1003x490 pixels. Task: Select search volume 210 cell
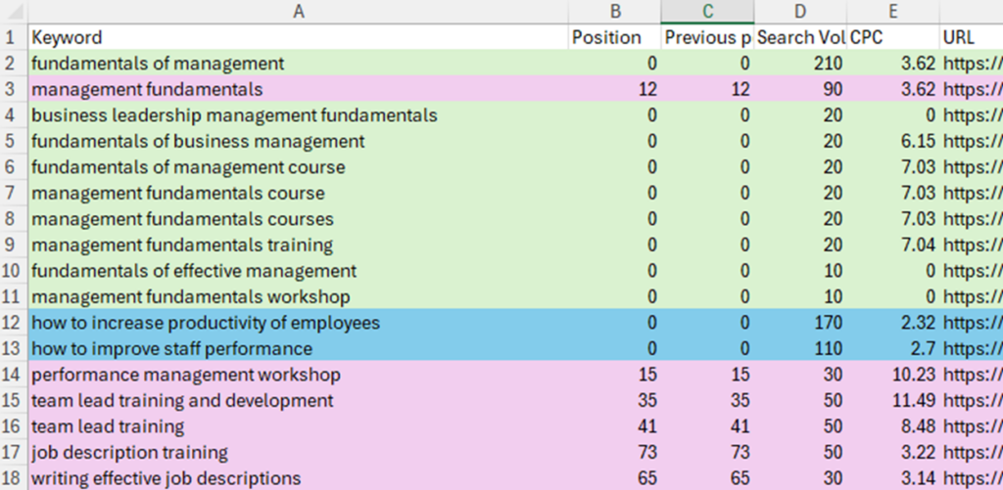(799, 64)
